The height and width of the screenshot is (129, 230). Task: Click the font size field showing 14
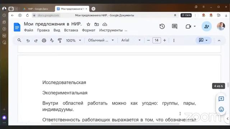(x=157, y=40)
